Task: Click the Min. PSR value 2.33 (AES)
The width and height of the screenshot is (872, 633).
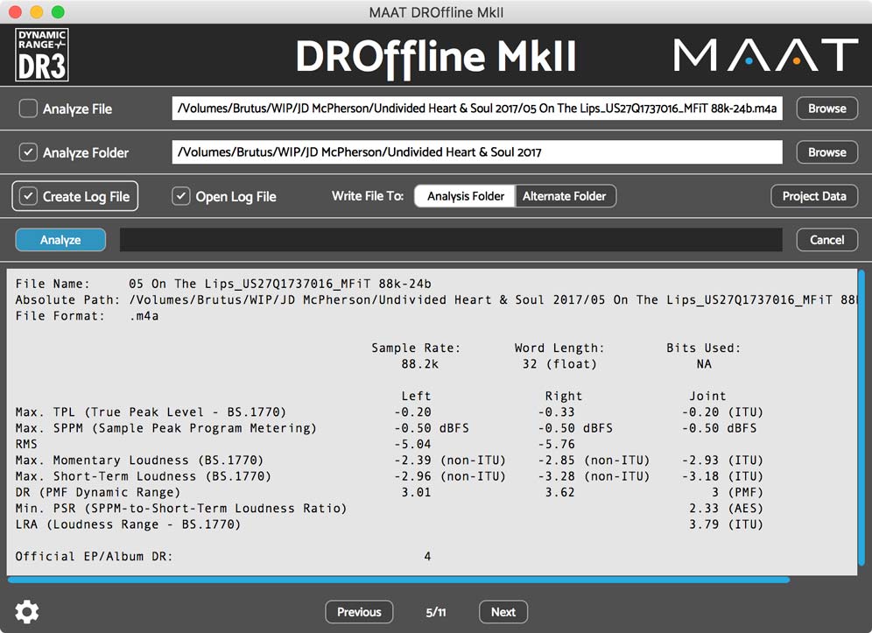Action: [x=726, y=509]
